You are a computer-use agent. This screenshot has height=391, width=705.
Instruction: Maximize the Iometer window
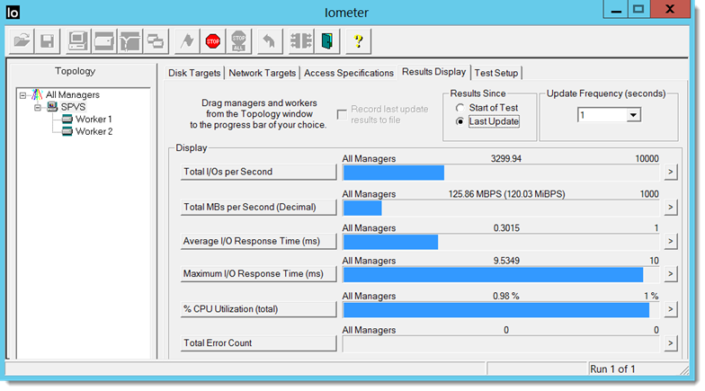[638, 9]
